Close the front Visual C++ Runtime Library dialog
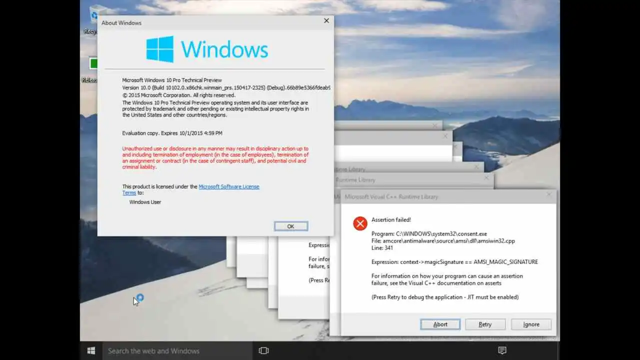 pyautogui.click(x=548, y=195)
